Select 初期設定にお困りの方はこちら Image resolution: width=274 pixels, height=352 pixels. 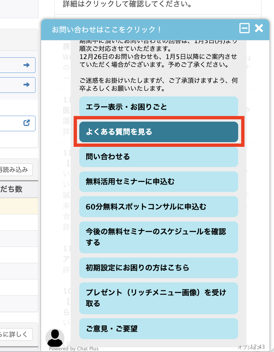159,267
